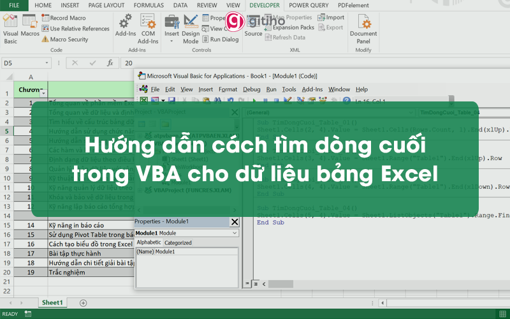Open the Run menu in VBA editor
This screenshot has width=510, height=319.
point(272,89)
